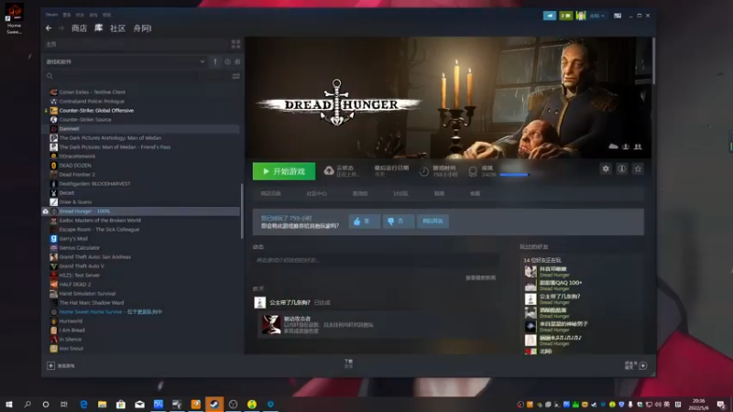This screenshot has width=733, height=412.
Task: Click the cloud icon on the Dread Hunger banner
Action: click(x=613, y=146)
